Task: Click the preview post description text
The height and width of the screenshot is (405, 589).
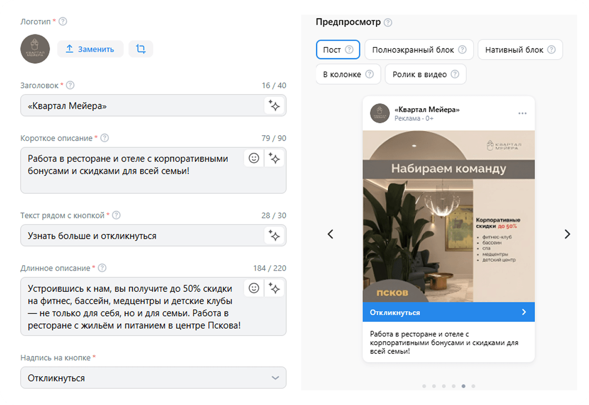Action: [444, 342]
